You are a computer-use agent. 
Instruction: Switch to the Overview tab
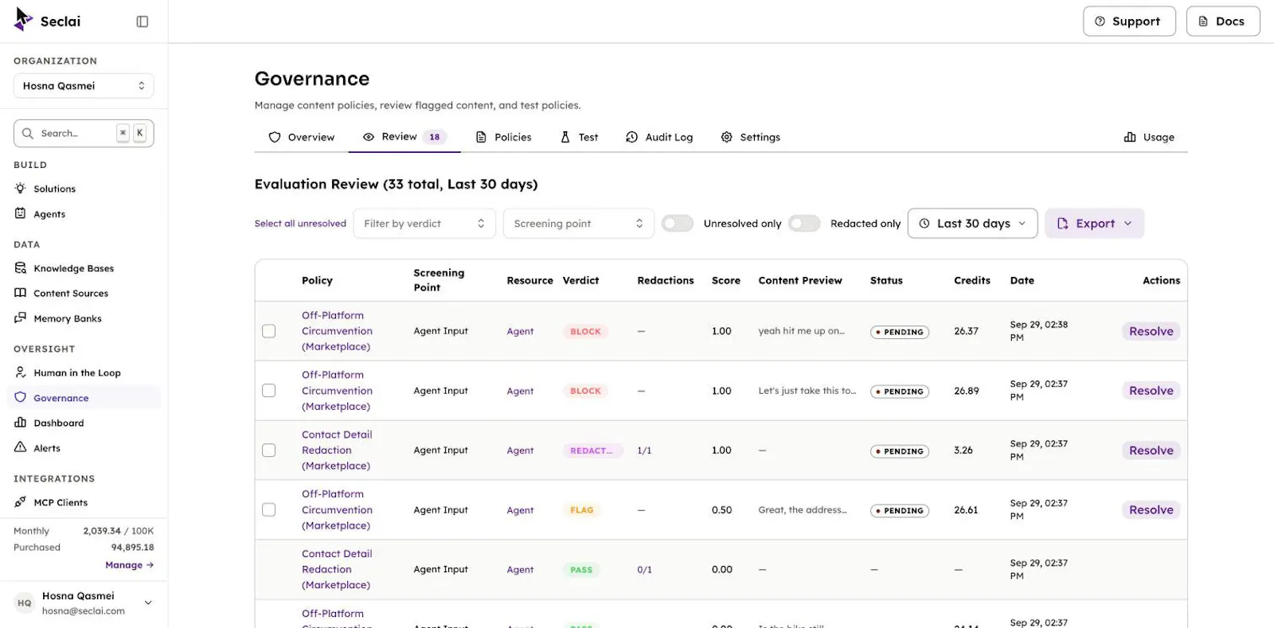tap(302, 137)
